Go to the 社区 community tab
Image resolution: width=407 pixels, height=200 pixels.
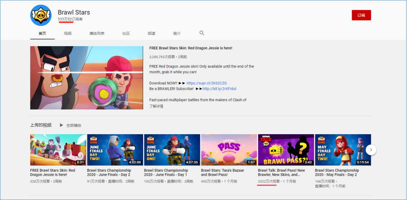pos(126,33)
